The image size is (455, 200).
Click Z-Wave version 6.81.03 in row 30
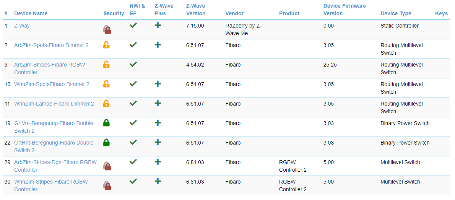pos(195,181)
